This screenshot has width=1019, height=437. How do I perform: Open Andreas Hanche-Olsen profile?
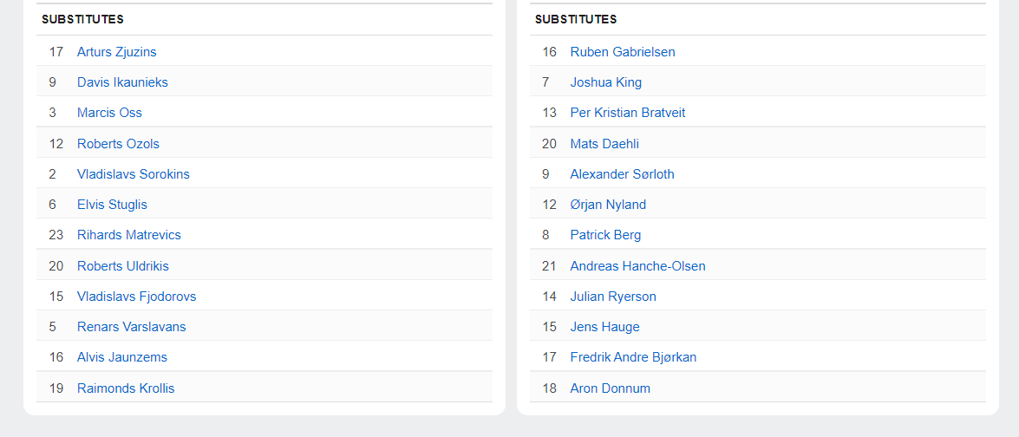click(x=637, y=266)
